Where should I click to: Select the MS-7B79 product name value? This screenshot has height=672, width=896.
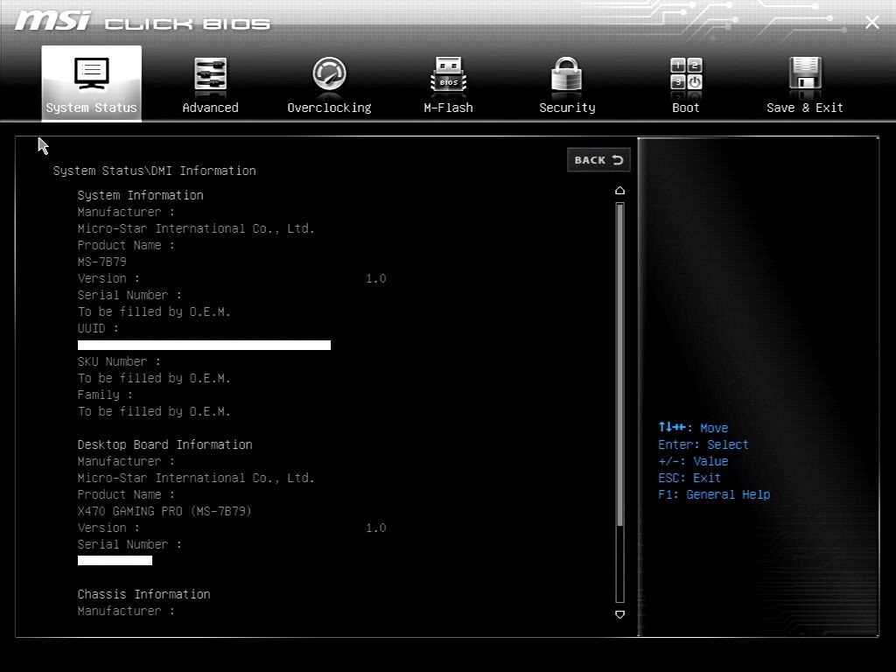102,262
